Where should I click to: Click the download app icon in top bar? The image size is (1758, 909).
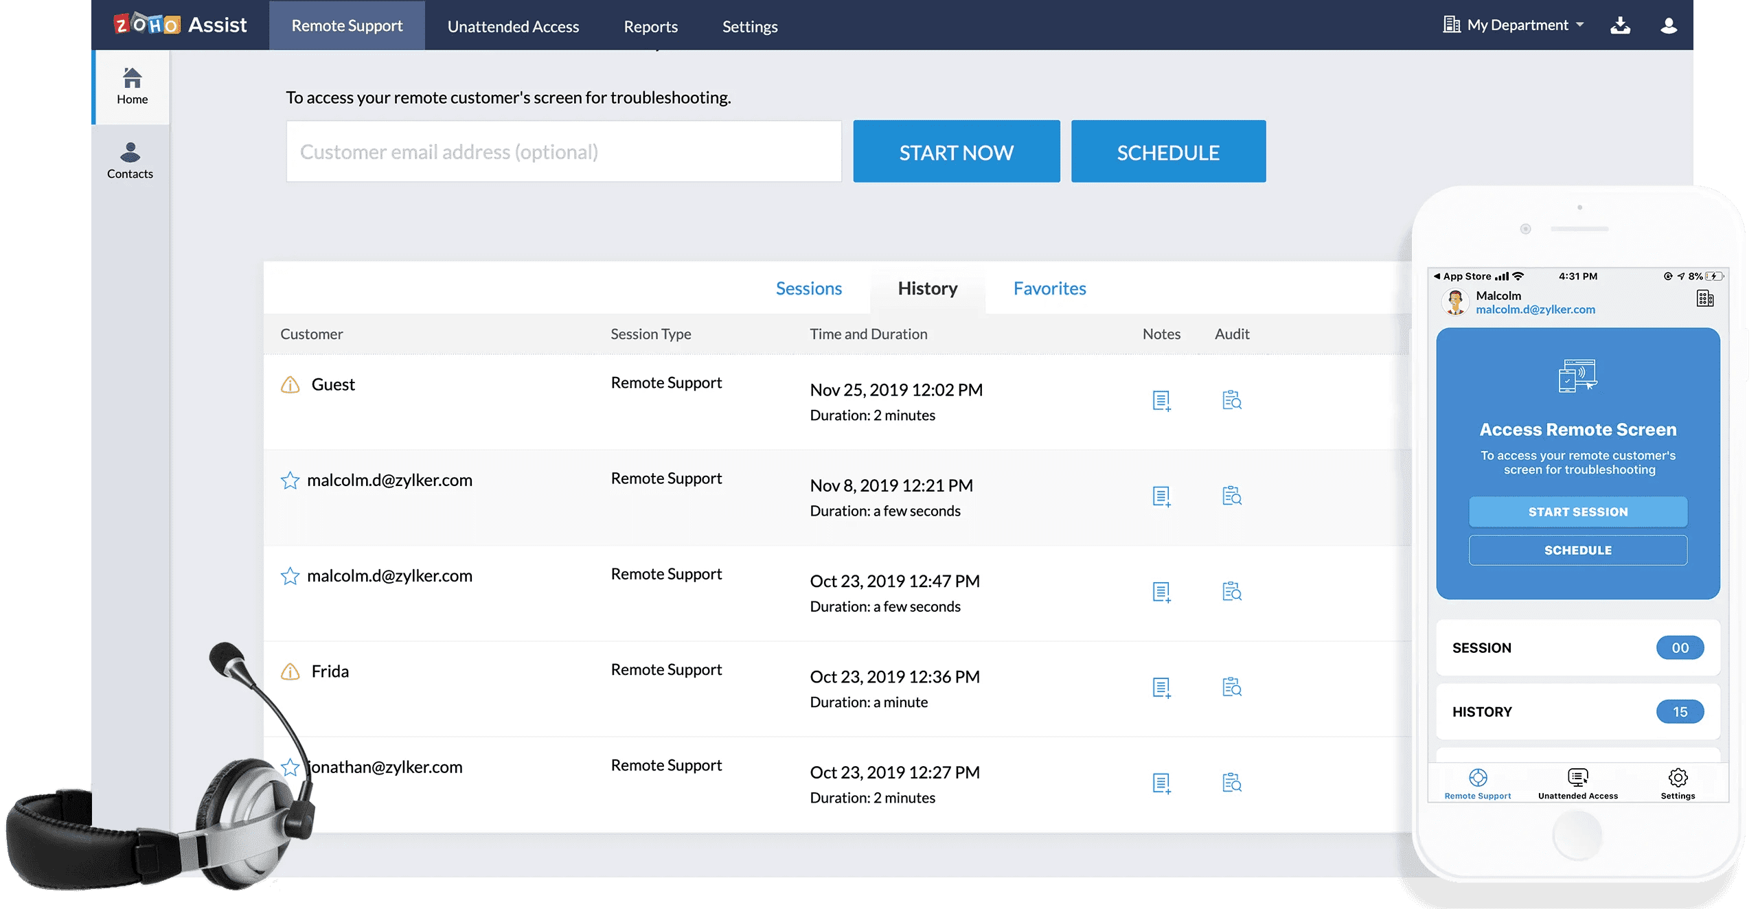click(x=1621, y=25)
